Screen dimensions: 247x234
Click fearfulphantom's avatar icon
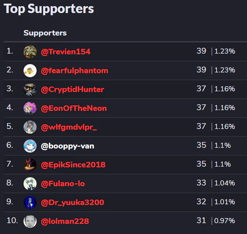[30, 71]
